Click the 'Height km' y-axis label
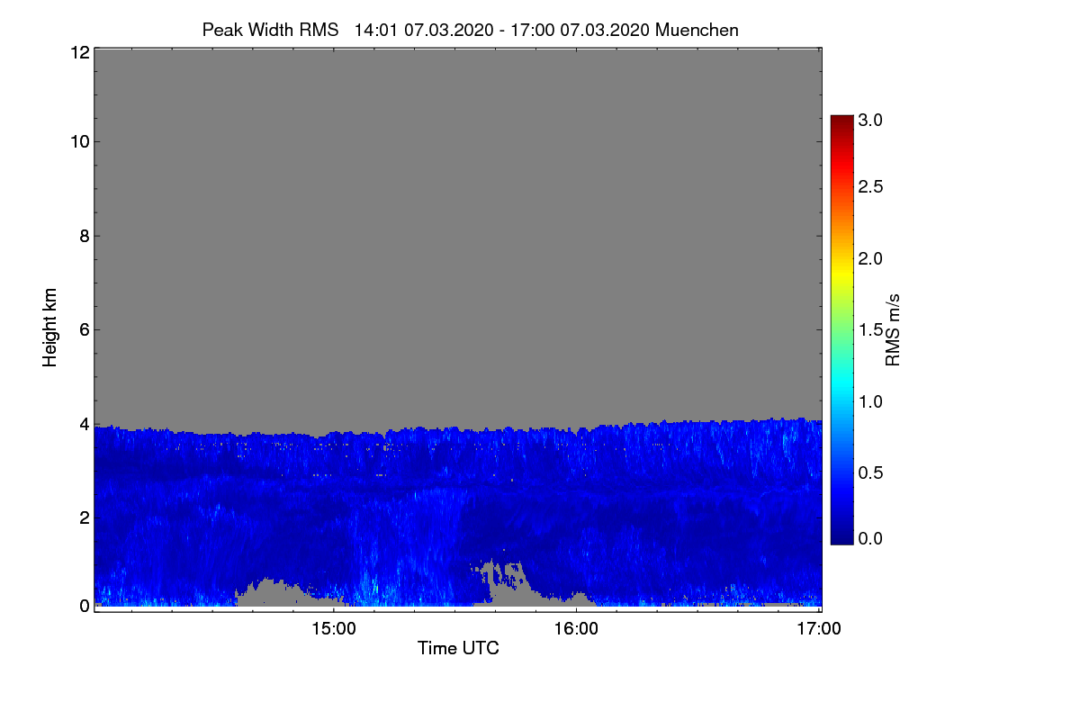The image size is (1080, 720). 50,328
